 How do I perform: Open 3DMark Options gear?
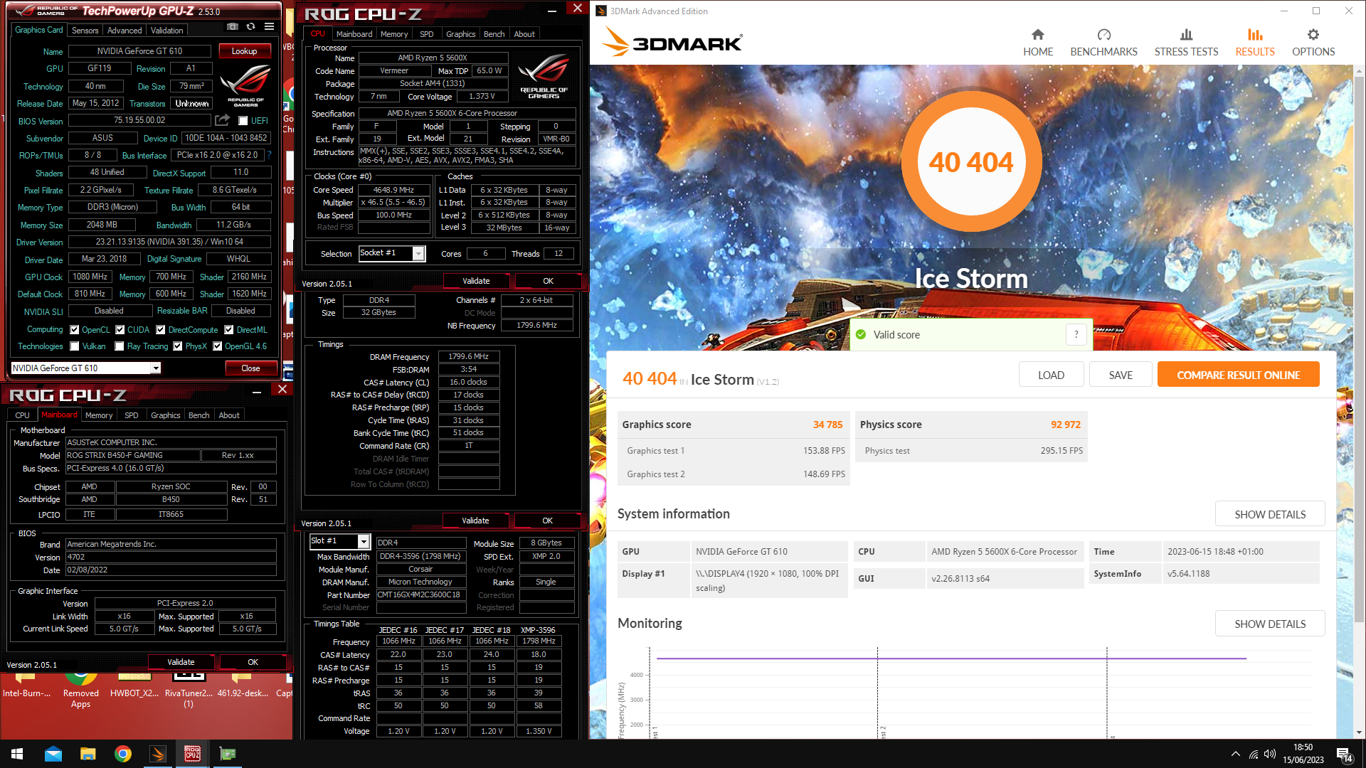pos(1313,43)
